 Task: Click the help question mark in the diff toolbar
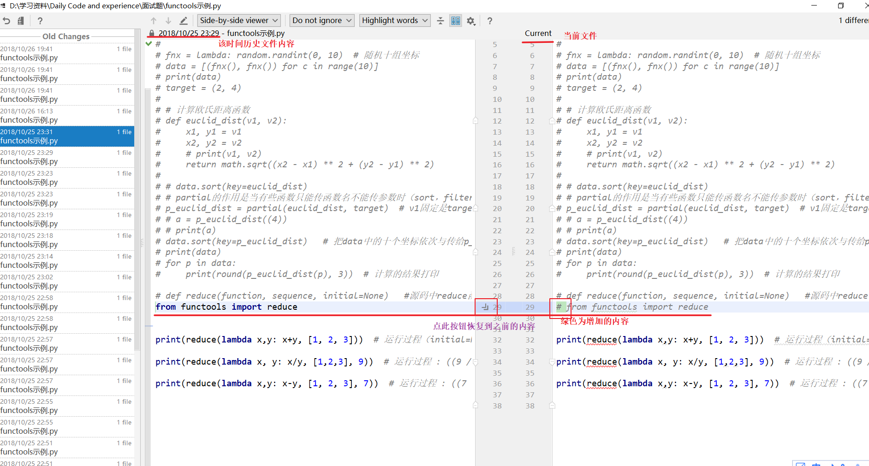[489, 20]
